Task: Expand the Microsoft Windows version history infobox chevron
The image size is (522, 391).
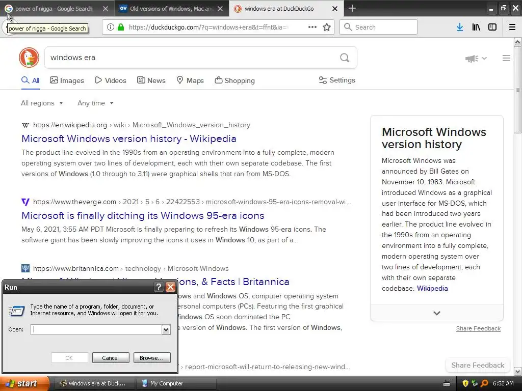Action: point(437,313)
